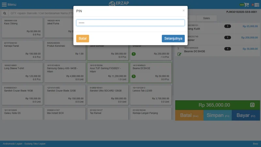Switch to the Sales tab
The height and width of the screenshot is (147, 261).
[x=206, y=18]
